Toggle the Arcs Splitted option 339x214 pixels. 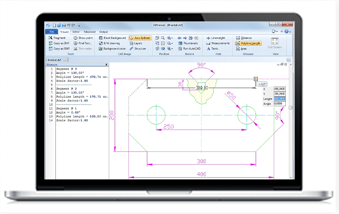[140, 38]
